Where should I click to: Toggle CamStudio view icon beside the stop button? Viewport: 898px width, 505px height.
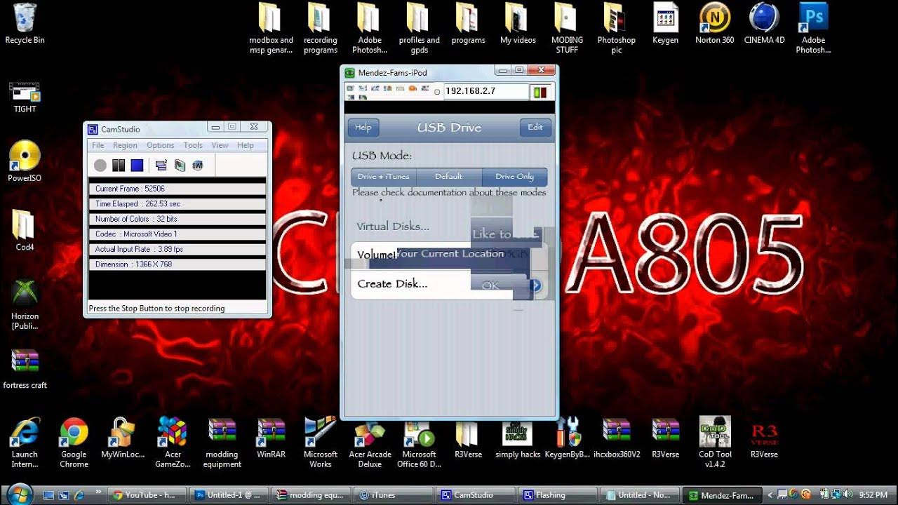point(161,166)
